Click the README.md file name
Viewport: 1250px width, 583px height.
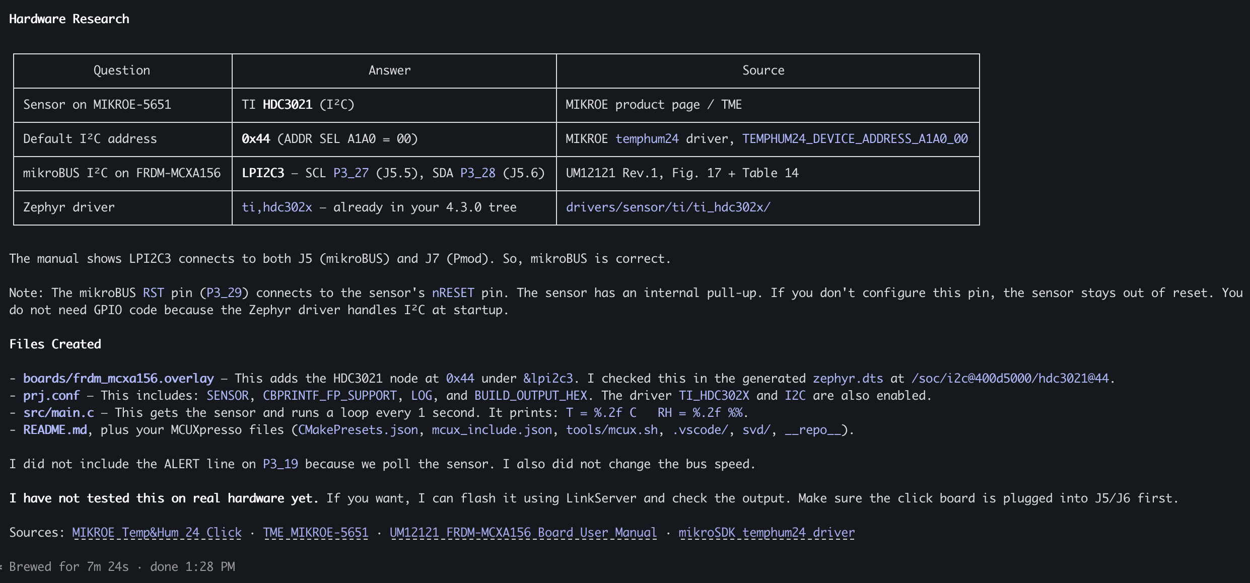pyautogui.click(x=55, y=430)
